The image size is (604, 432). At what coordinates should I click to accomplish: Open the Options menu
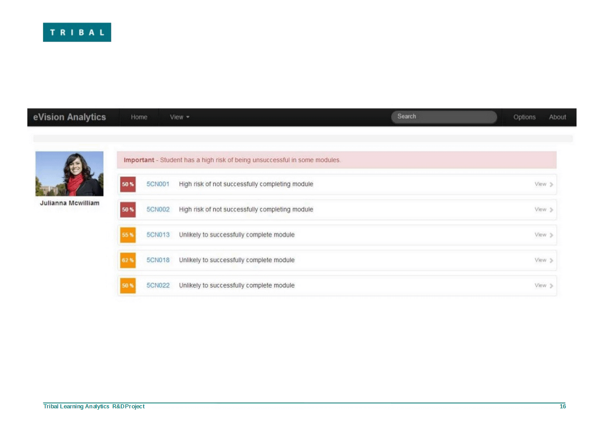(524, 117)
